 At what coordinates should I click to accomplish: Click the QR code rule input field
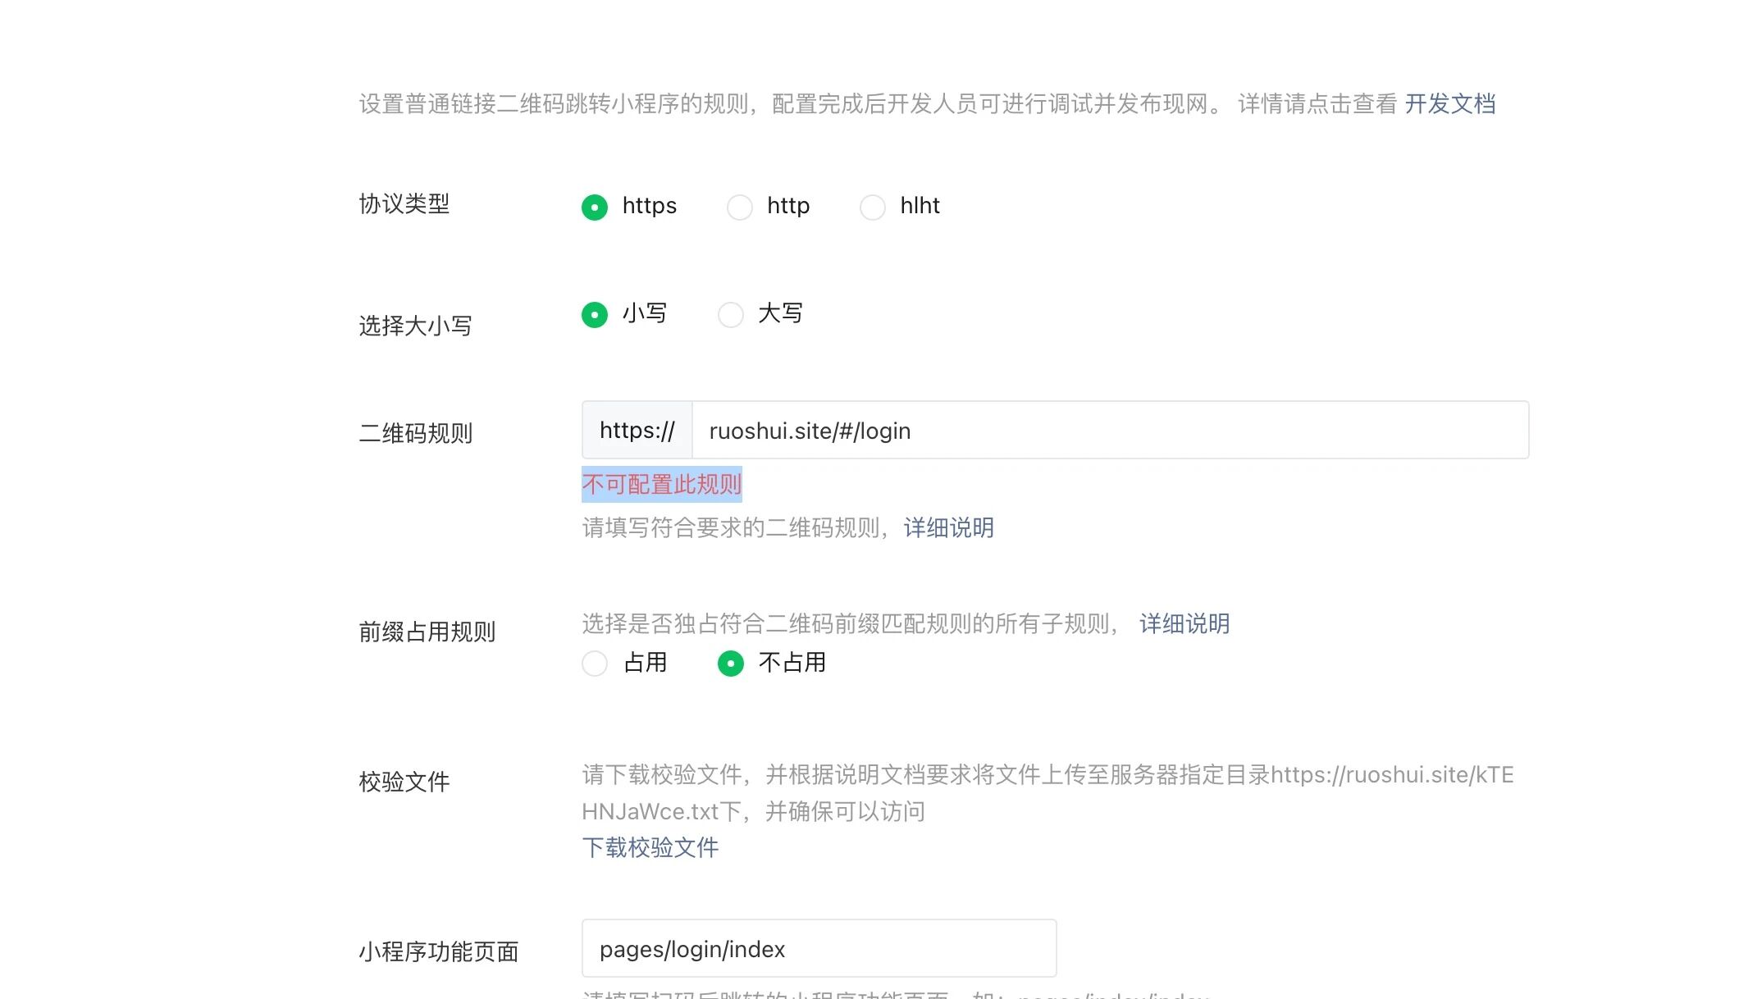pos(1109,431)
